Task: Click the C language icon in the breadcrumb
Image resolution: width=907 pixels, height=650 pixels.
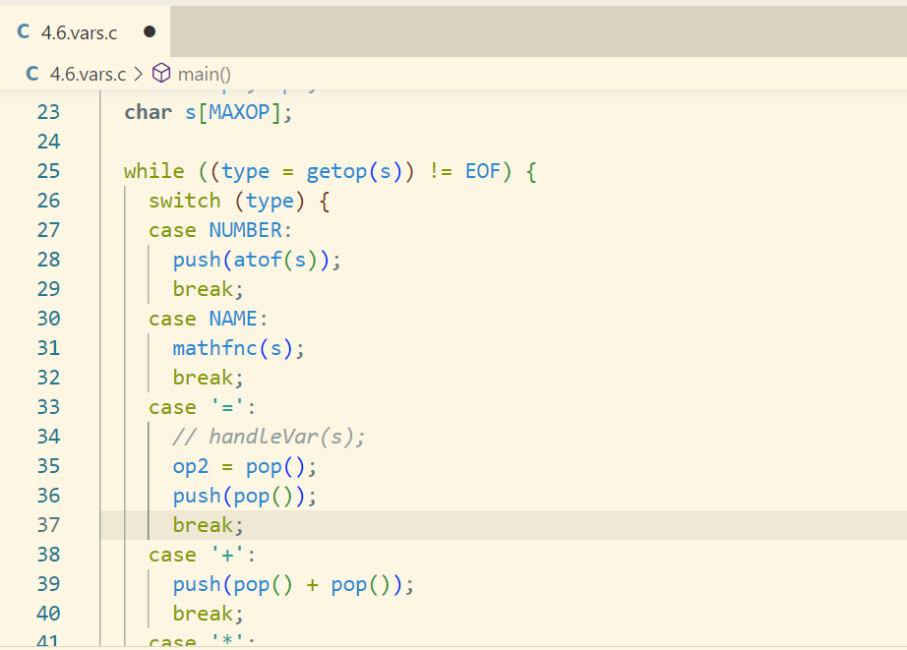Action: click(x=32, y=74)
